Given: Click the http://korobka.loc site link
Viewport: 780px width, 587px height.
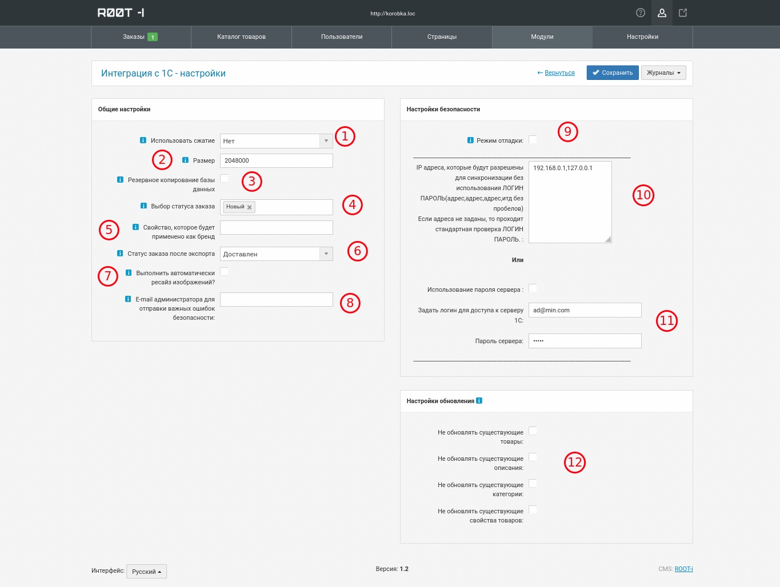Looking at the screenshot, I should point(393,13).
